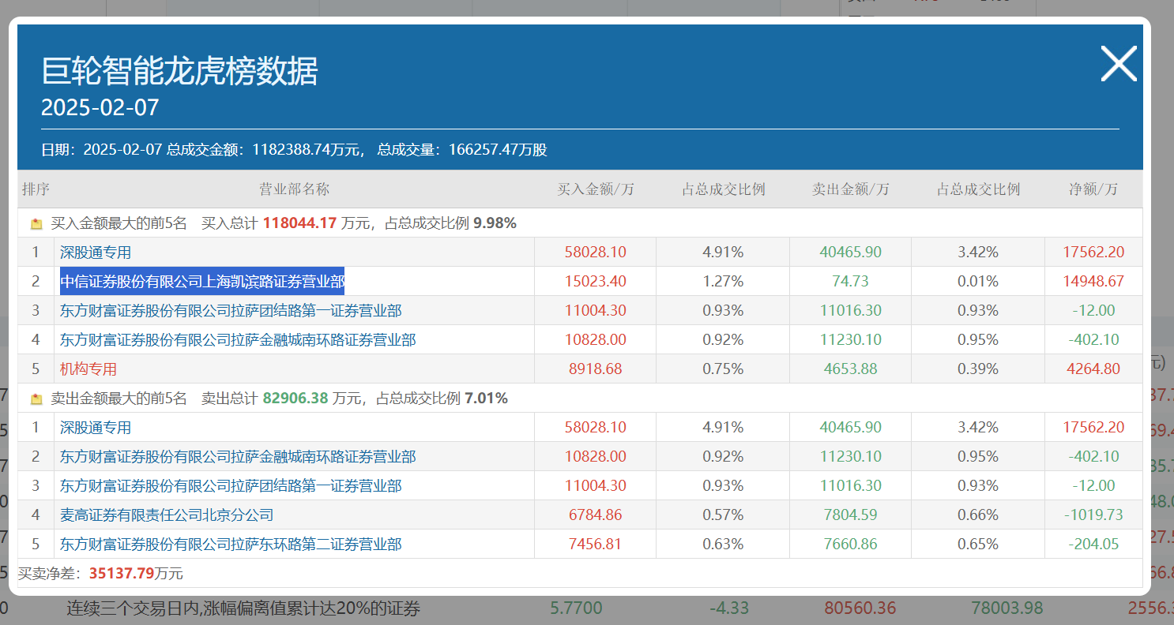The image size is (1174, 625).
Task: Click buy amount 7456.81
Action: pyautogui.click(x=596, y=545)
